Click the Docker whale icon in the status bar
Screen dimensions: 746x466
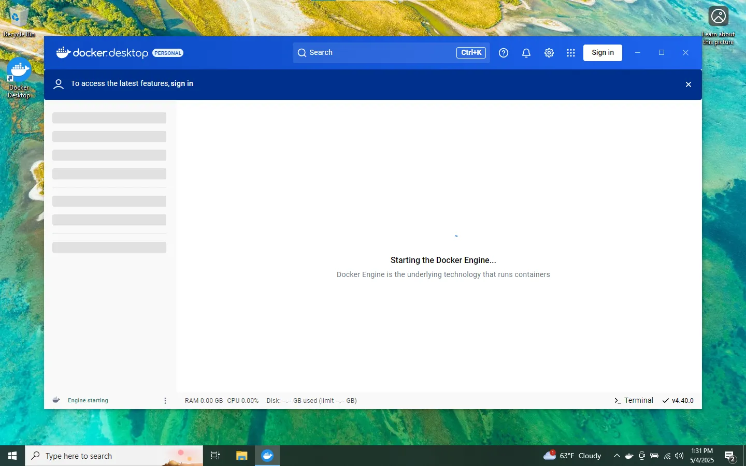point(56,400)
